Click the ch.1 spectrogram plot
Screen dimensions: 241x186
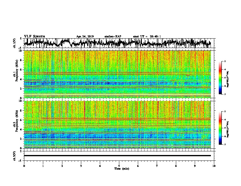[117, 74]
